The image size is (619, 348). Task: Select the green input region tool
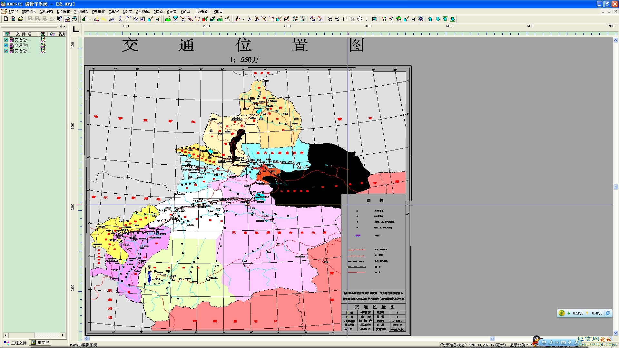coord(168,19)
